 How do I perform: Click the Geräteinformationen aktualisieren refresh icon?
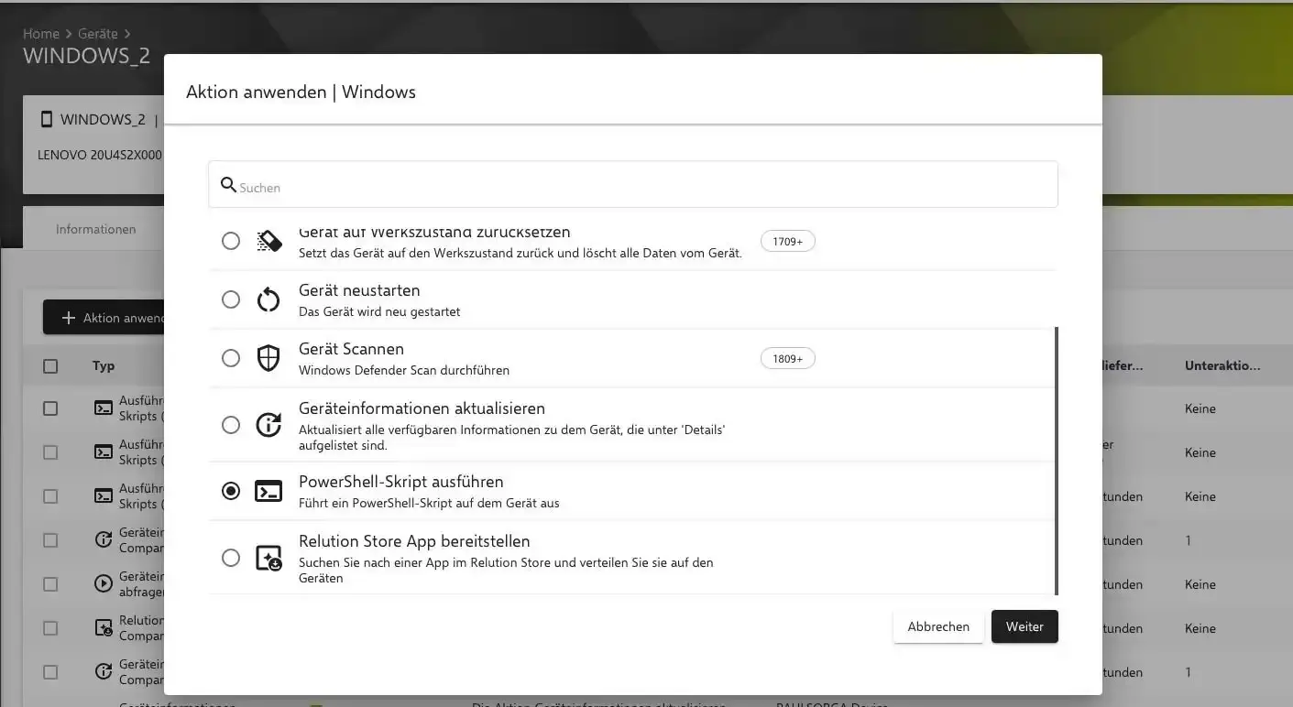point(268,425)
